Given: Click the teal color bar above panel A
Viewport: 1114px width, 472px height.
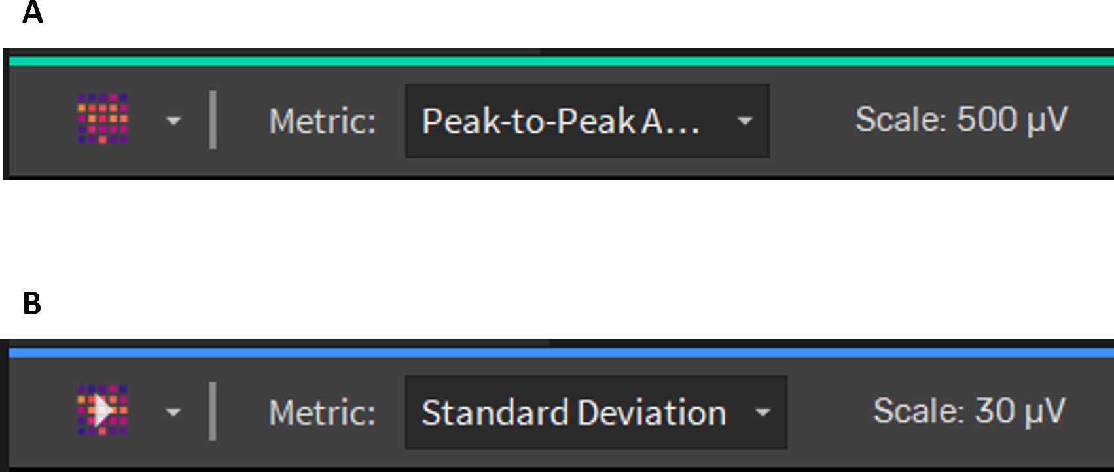Looking at the screenshot, I should (562, 61).
